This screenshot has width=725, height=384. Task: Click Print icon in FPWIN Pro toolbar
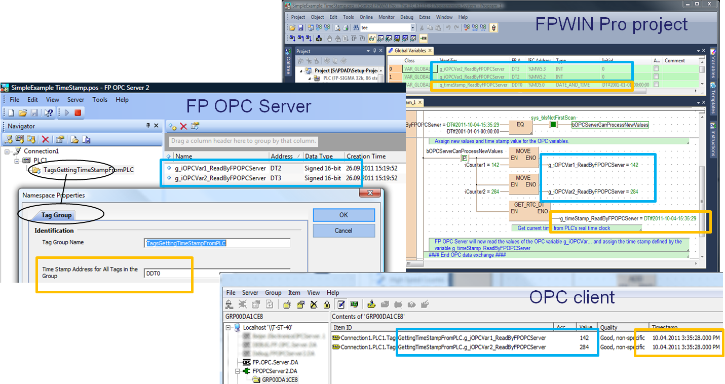click(345, 27)
